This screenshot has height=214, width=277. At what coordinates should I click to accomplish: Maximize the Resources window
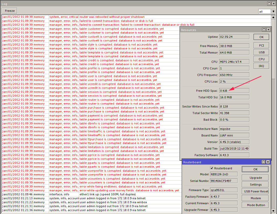264,29
